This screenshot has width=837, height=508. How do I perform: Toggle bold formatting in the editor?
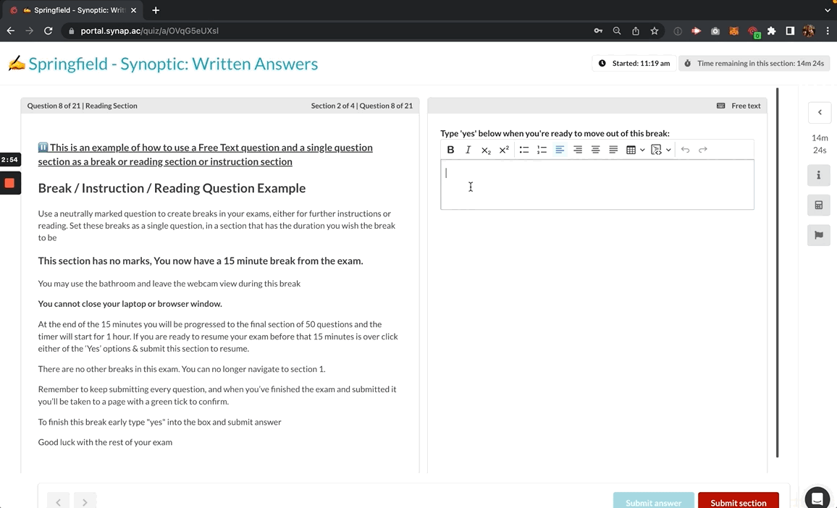pyautogui.click(x=450, y=150)
